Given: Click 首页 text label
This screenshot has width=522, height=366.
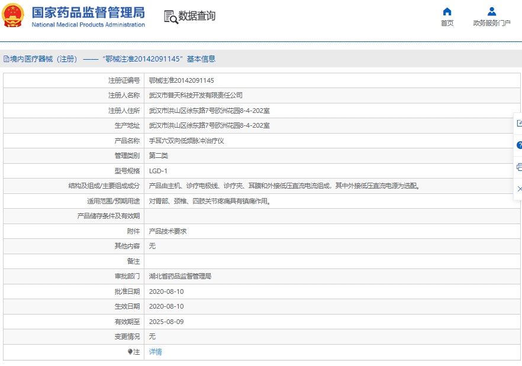Looking at the screenshot, I should pyautogui.click(x=447, y=23).
